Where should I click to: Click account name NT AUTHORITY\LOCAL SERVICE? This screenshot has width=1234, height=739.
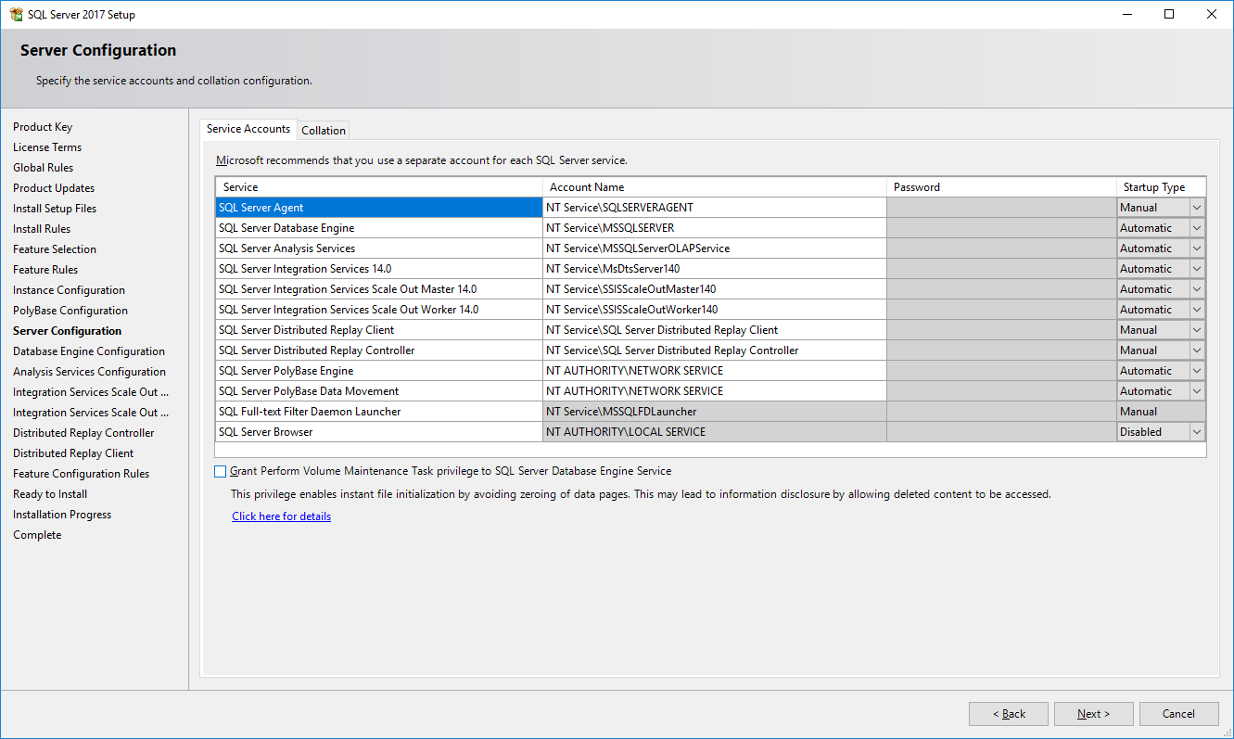(x=715, y=432)
